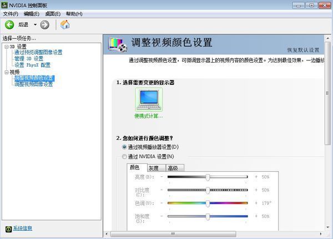Click the horizontal scrollbar left arrow
The width and height of the screenshot is (333, 239).
[x=107, y=234]
